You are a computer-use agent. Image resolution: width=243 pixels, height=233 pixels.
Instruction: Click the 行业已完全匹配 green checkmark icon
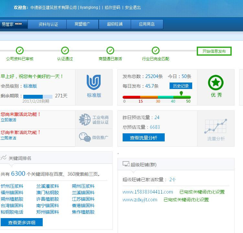156,50
